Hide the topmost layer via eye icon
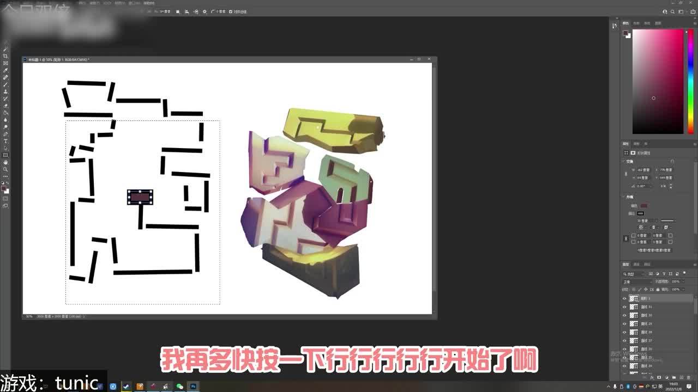 point(624,298)
